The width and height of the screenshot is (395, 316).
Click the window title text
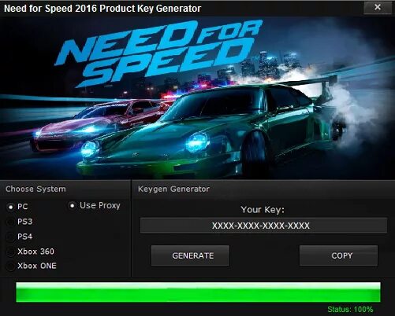[x=102, y=9]
